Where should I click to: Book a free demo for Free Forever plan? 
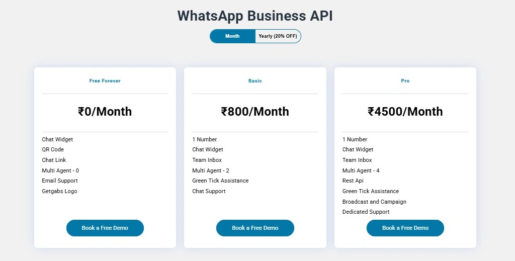pyautogui.click(x=105, y=228)
